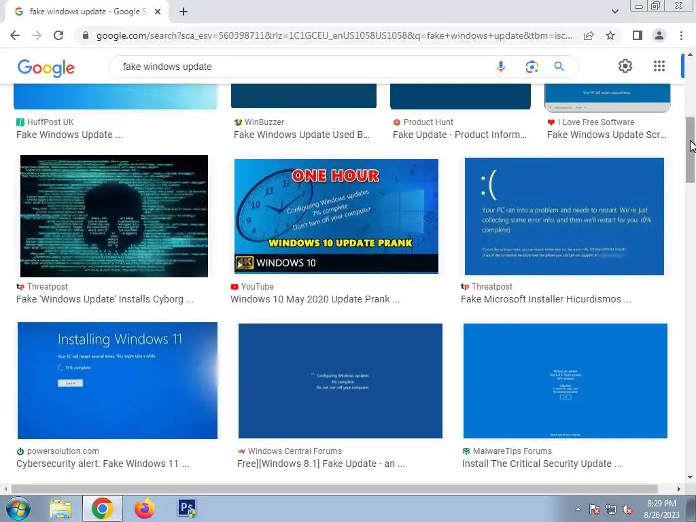Open WinBuzzer 'Fake Windows Update Used B...' link

302,135
